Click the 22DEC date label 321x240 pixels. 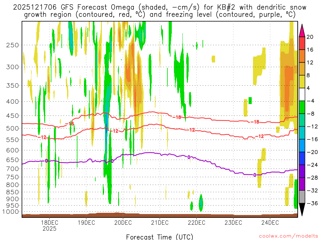pyautogui.click(x=197, y=222)
